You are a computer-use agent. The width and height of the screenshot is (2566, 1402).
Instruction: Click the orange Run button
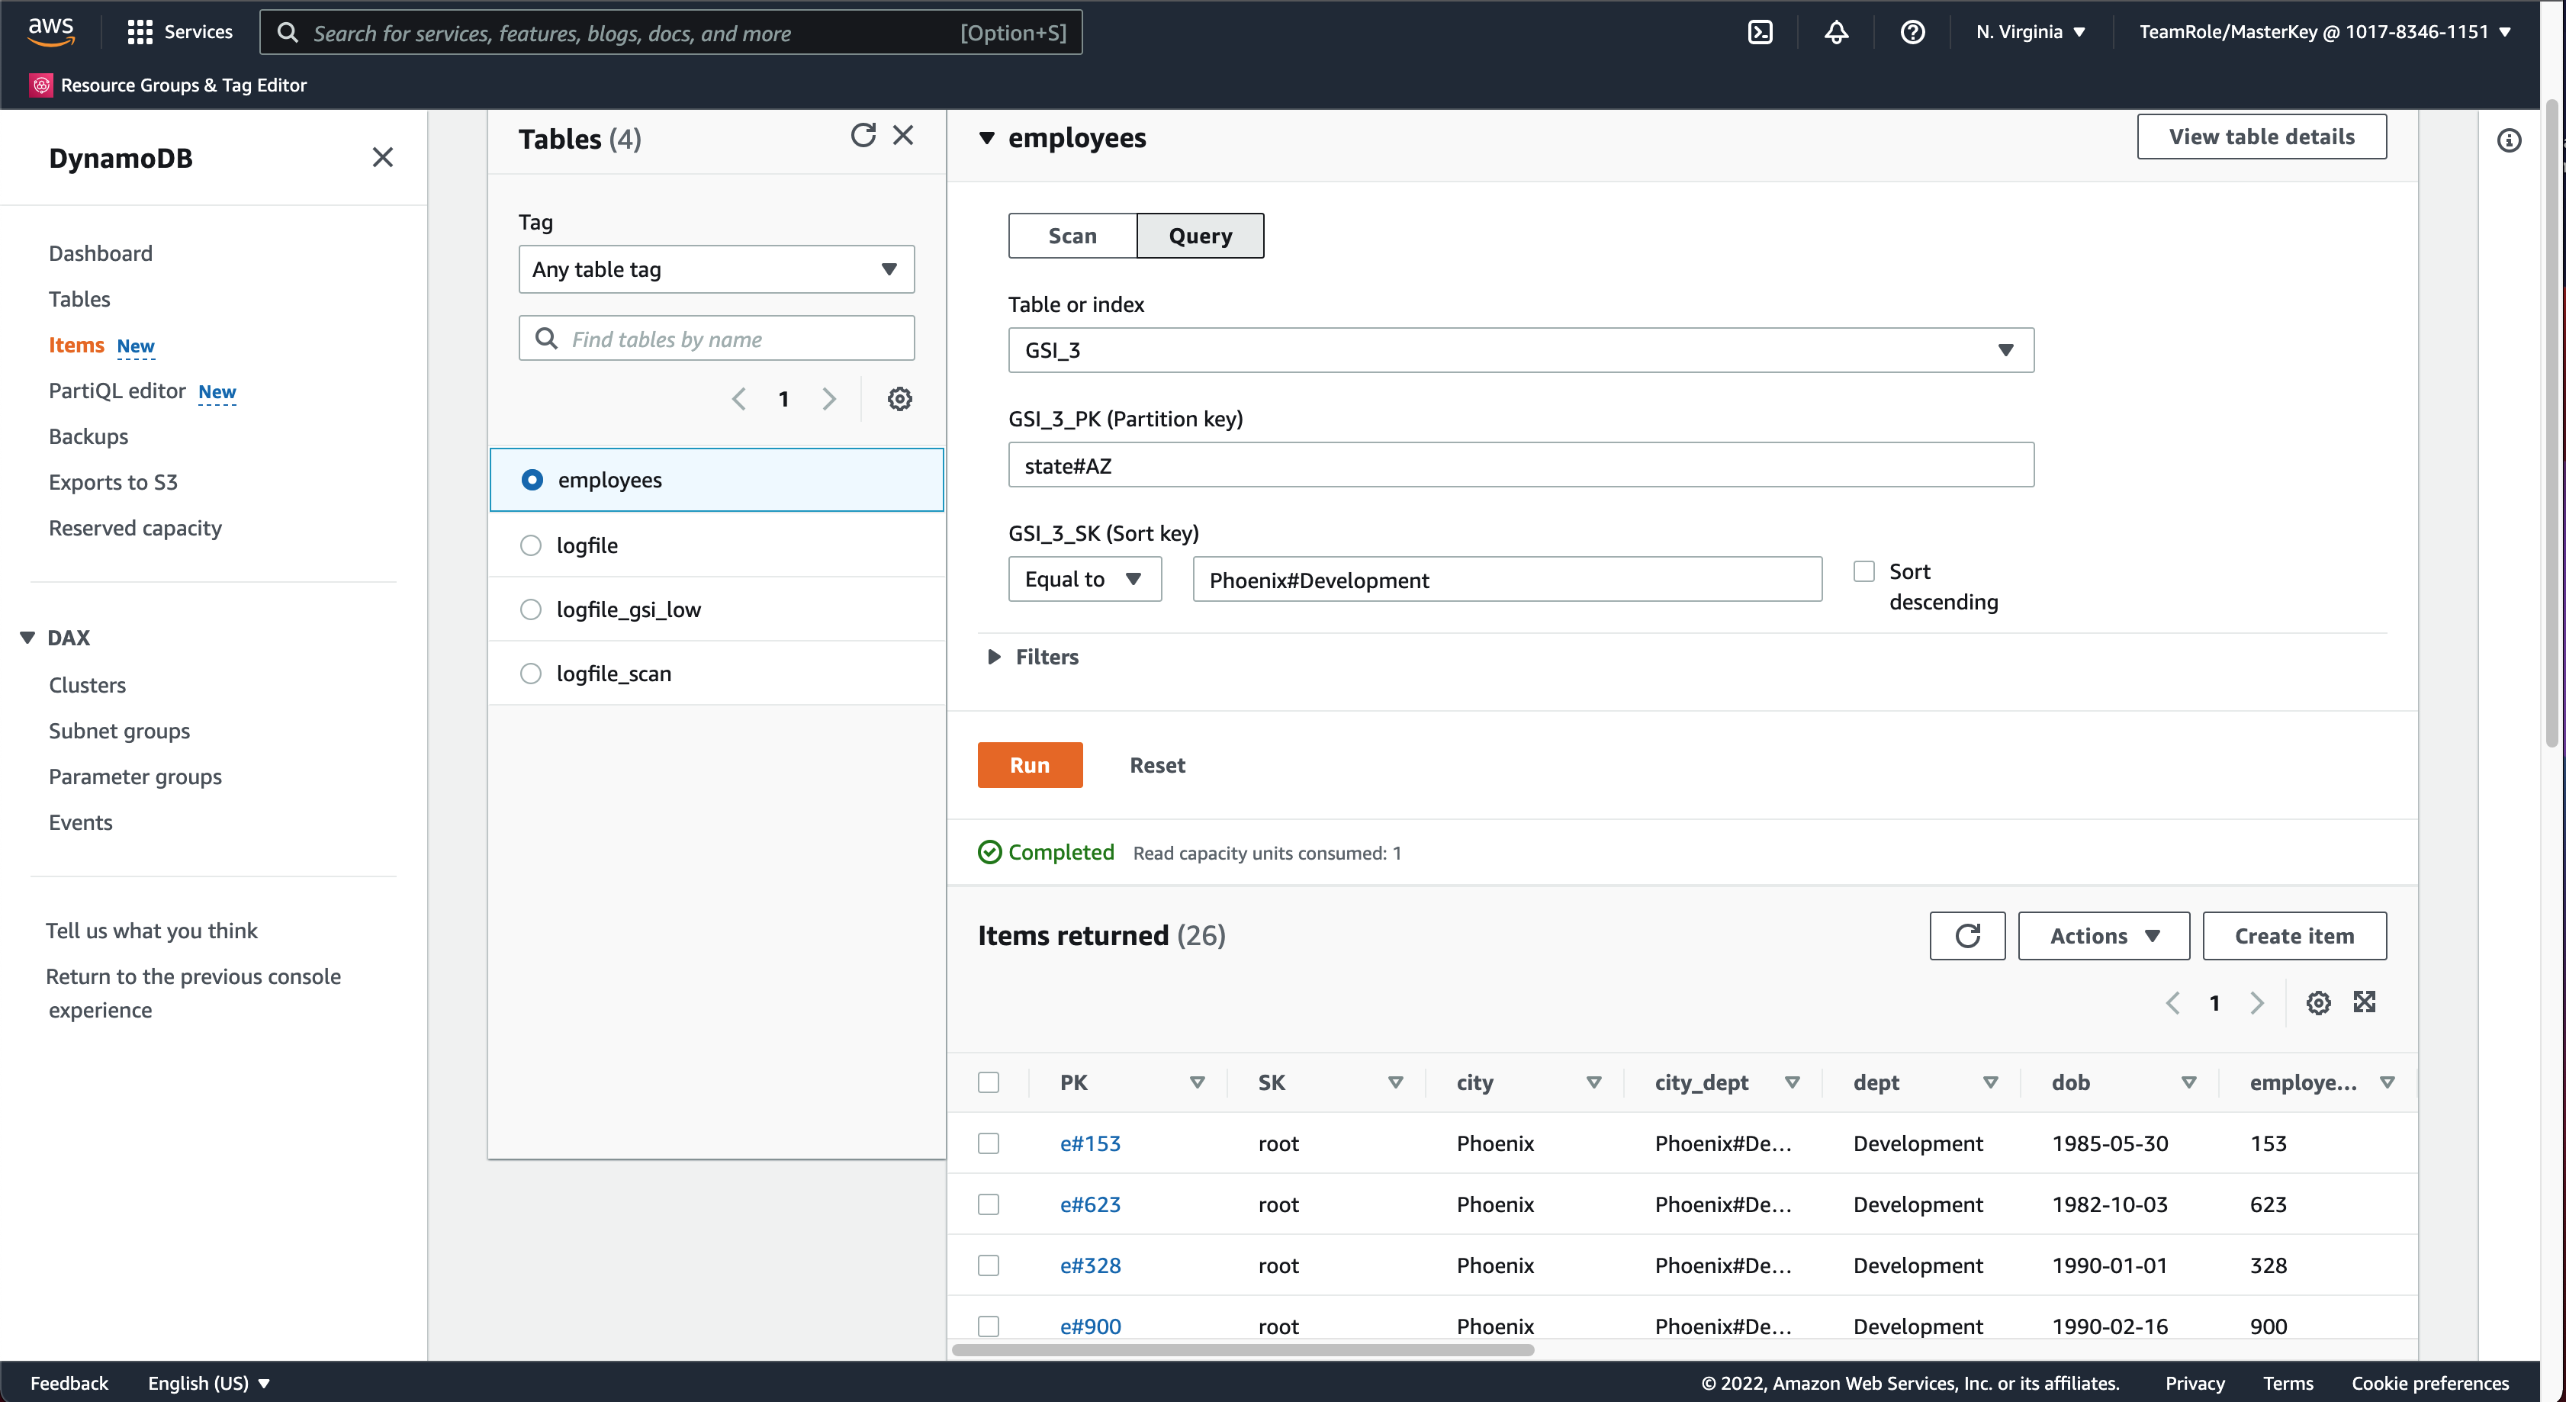point(1030,764)
